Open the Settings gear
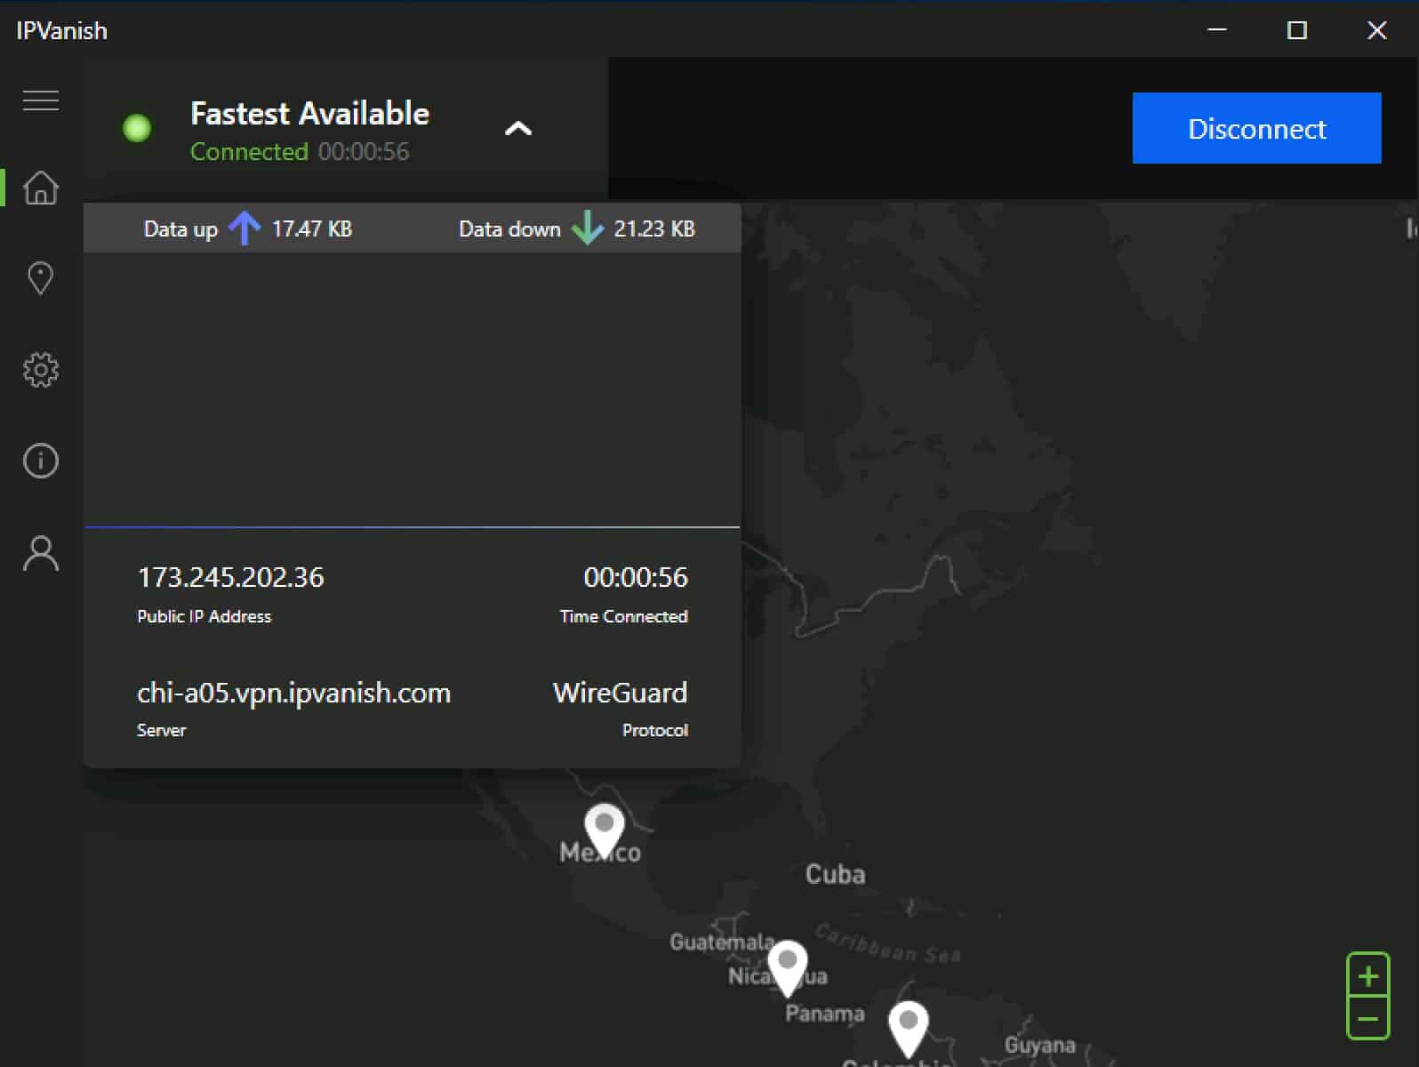This screenshot has height=1067, width=1419. click(41, 370)
